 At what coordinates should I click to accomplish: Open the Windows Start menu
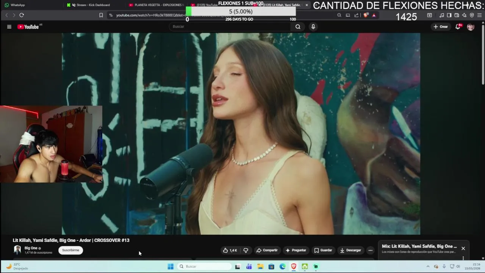tap(171, 267)
